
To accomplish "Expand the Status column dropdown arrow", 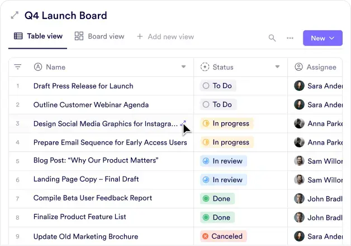I will tap(277, 67).
